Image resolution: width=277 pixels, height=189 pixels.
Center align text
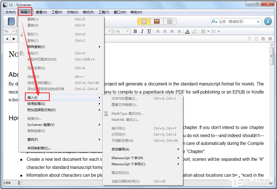[165, 31]
